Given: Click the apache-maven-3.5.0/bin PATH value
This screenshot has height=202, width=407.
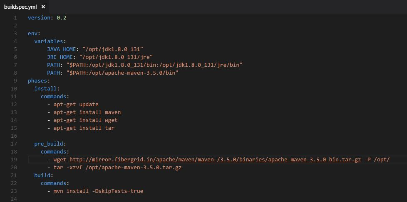Looking at the screenshot, I should click(122, 73).
